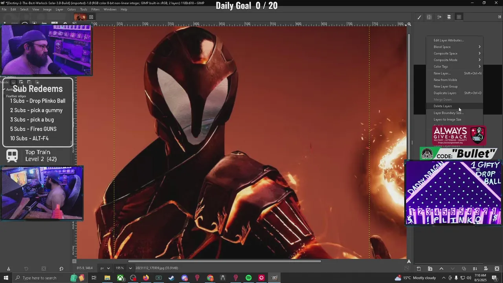Select the Warlock image thumbnail tab

[80, 17]
